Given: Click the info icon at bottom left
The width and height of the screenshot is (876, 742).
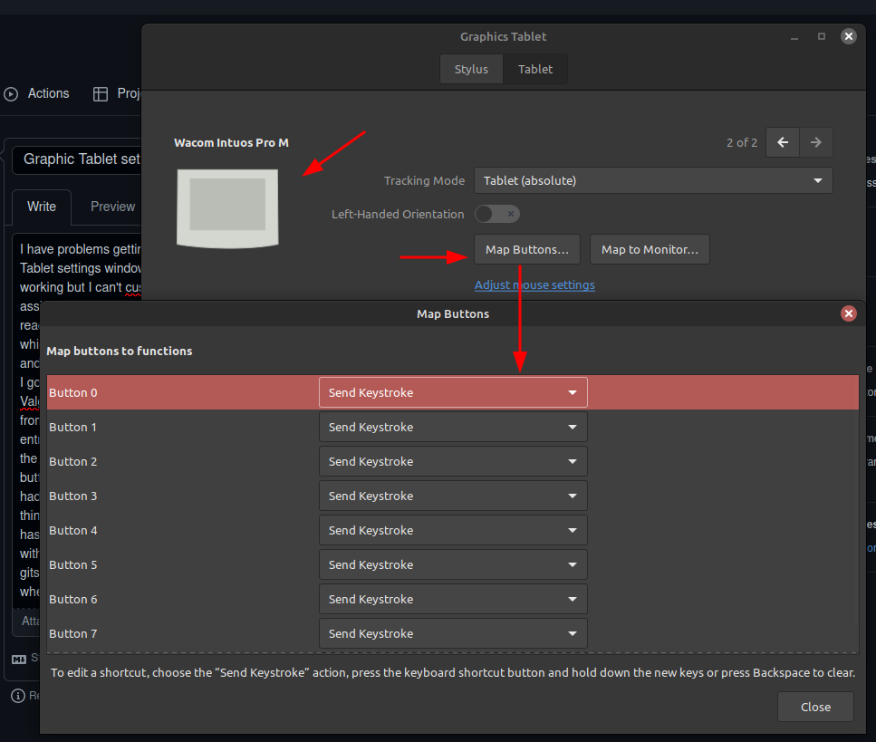Looking at the screenshot, I should (19, 695).
